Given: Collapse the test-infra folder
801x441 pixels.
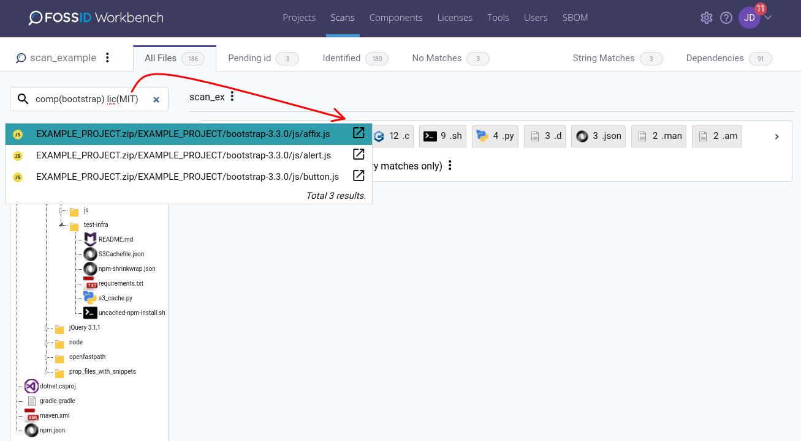Looking at the screenshot, I should (61, 225).
